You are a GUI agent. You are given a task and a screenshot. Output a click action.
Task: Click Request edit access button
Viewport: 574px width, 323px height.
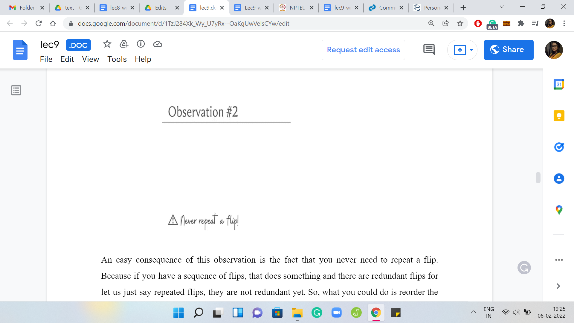pos(363,50)
